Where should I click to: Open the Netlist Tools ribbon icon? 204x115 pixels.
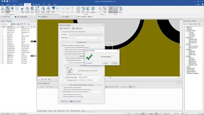(3, 10)
